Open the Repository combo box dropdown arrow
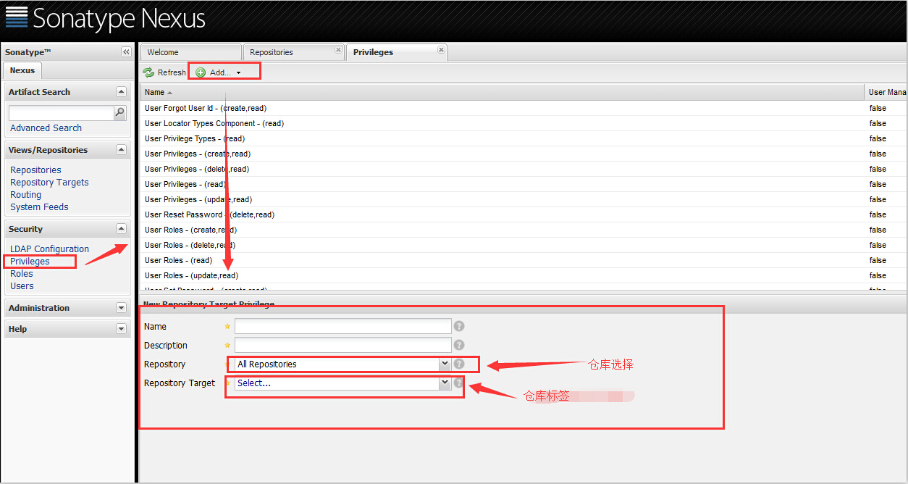The height and width of the screenshot is (484, 908). pyautogui.click(x=445, y=364)
